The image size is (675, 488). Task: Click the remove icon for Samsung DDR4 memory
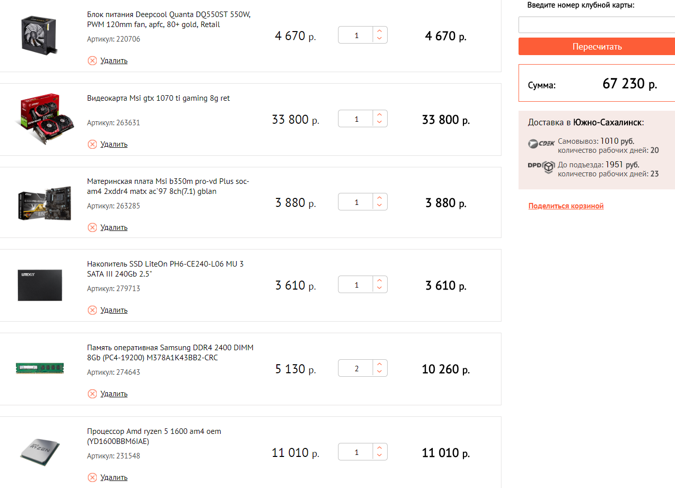(x=92, y=394)
